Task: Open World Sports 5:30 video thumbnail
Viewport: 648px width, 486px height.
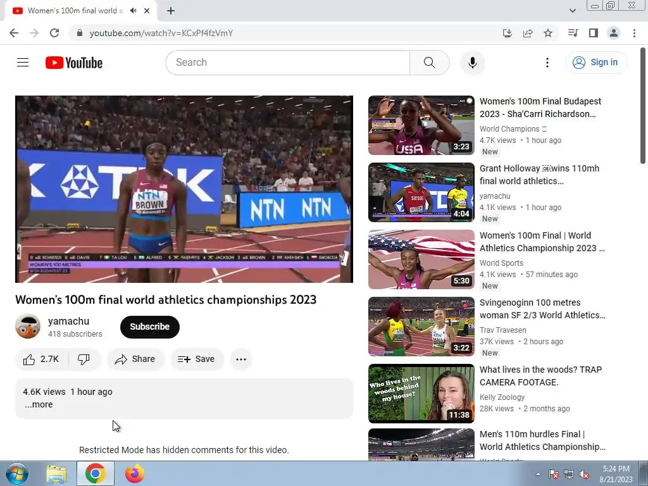Action: tap(421, 259)
